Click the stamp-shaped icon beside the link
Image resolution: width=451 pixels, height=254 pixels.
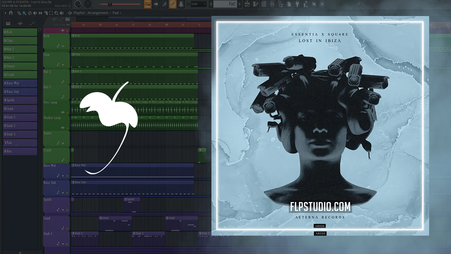(181, 4)
